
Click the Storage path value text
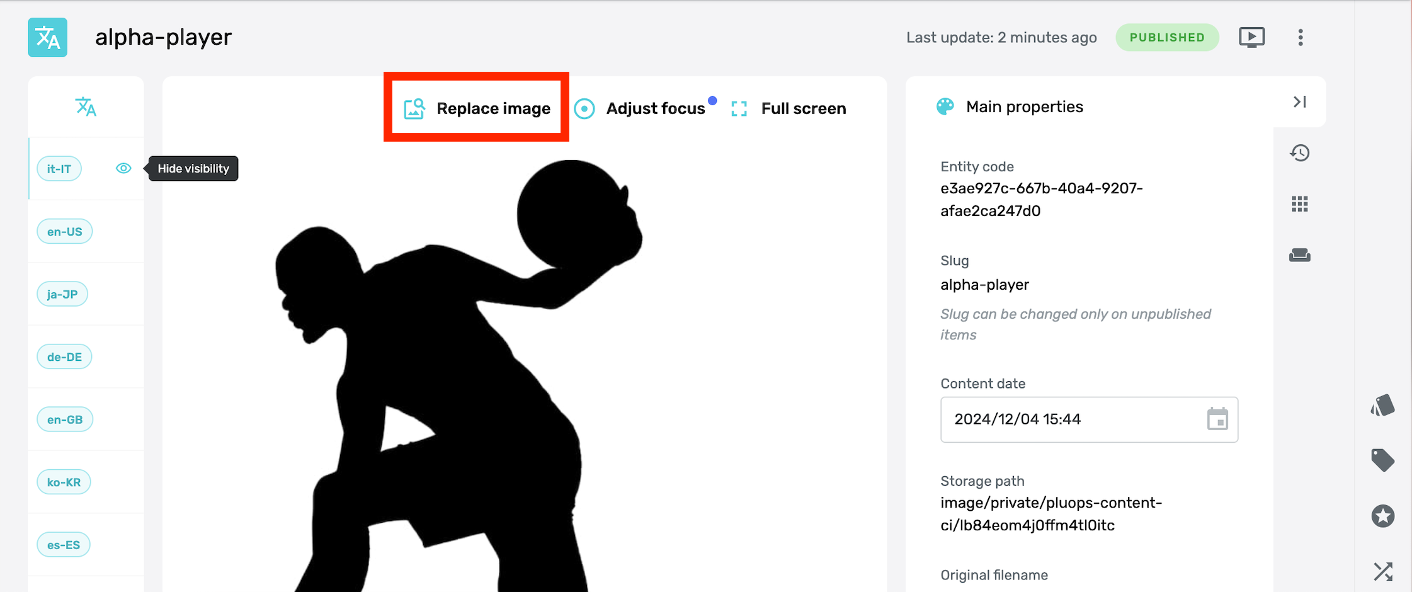coord(1051,514)
